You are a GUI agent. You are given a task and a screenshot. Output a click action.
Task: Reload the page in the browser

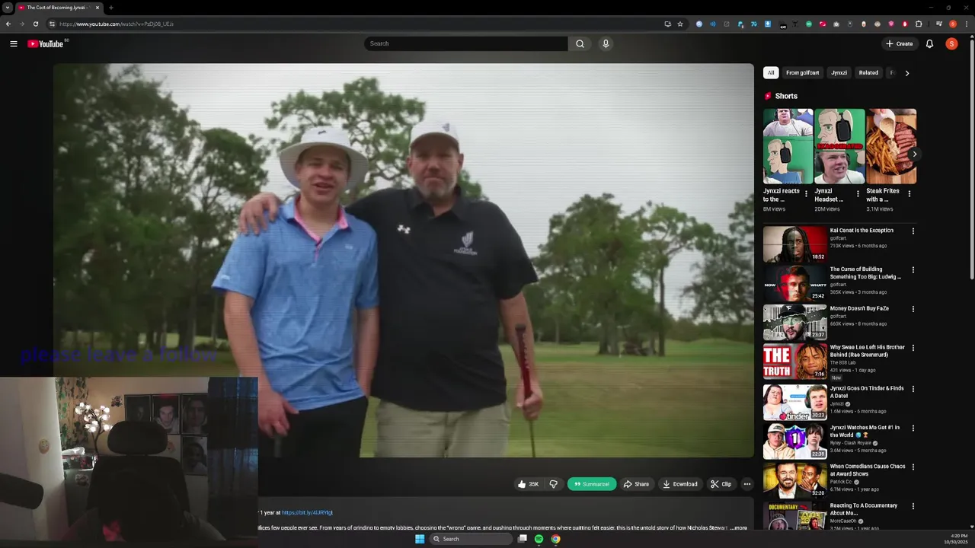click(35, 24)
